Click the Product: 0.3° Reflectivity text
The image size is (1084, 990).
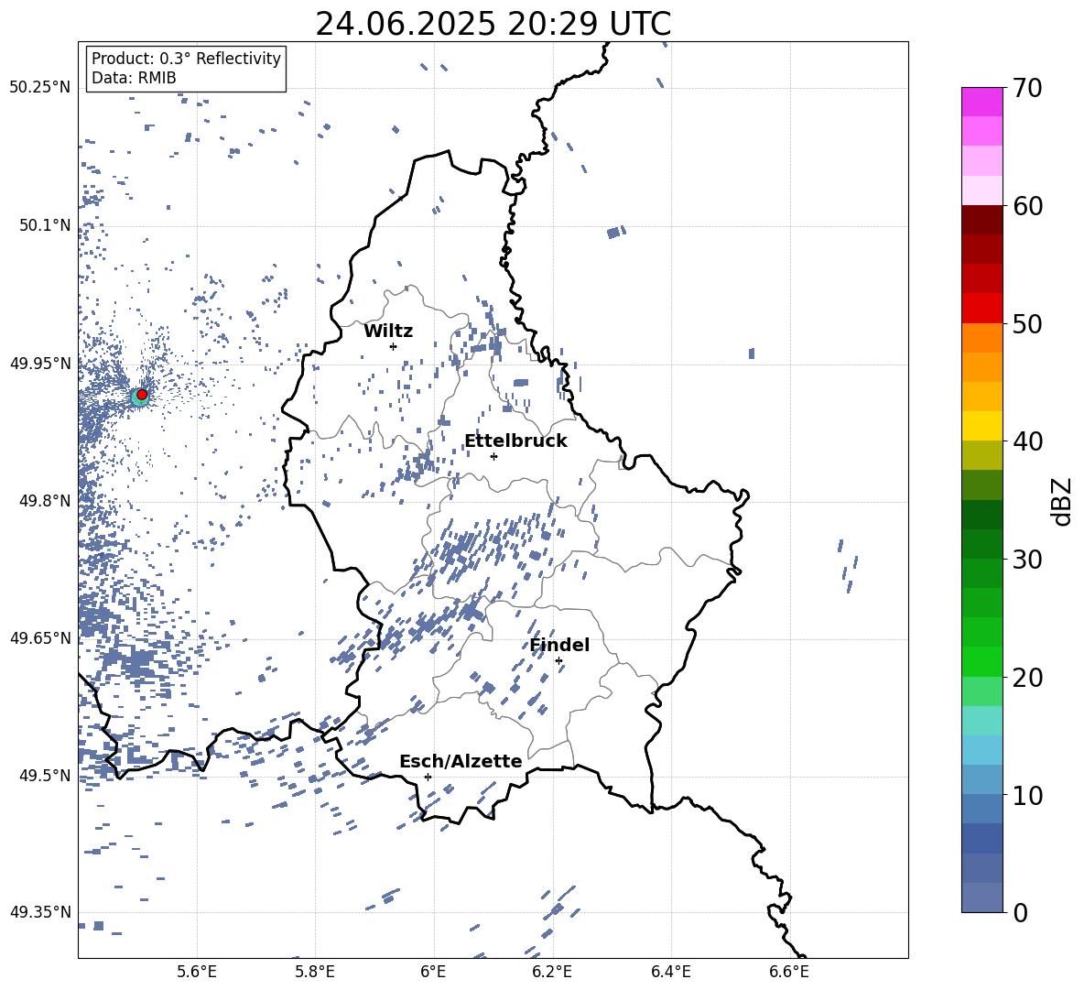tap(186, 59)
